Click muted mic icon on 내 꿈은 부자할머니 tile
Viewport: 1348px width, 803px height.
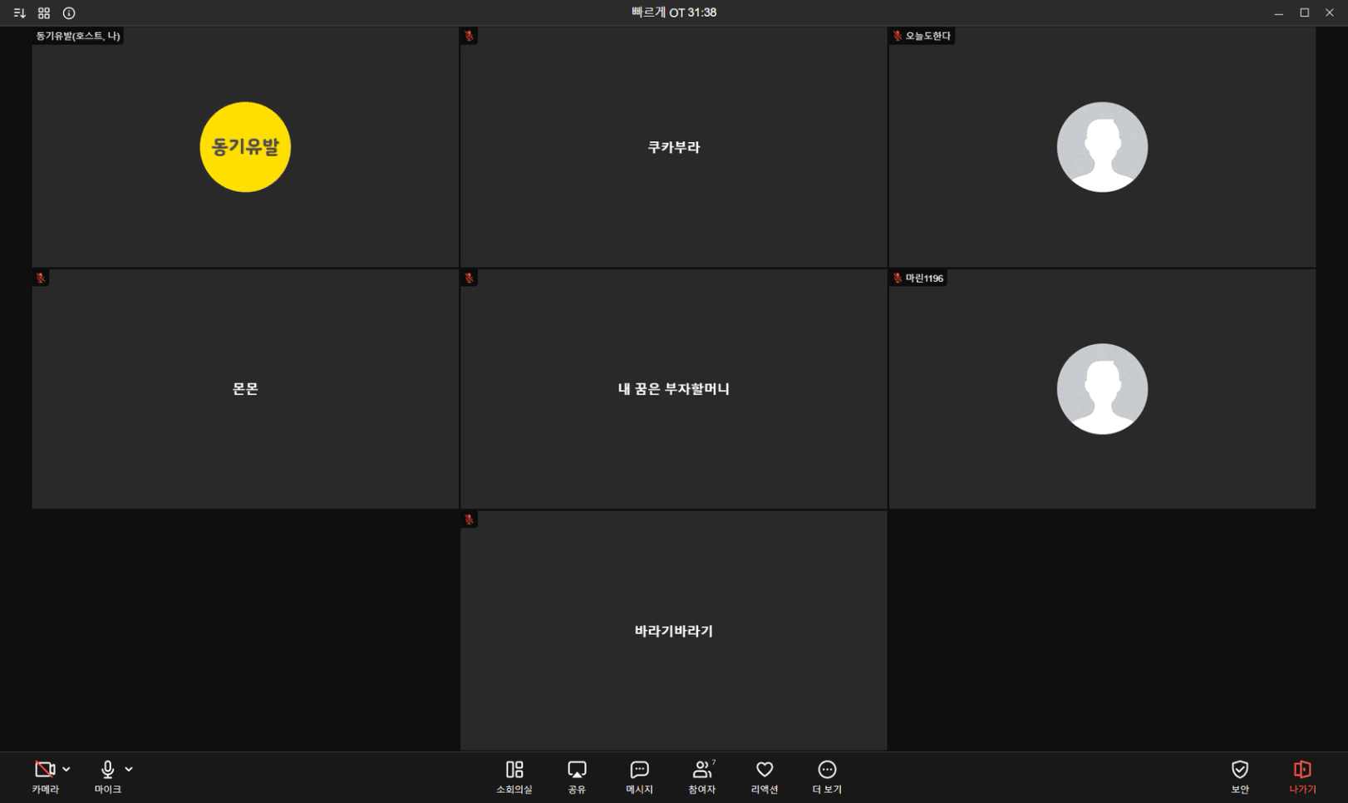point(470,278)
